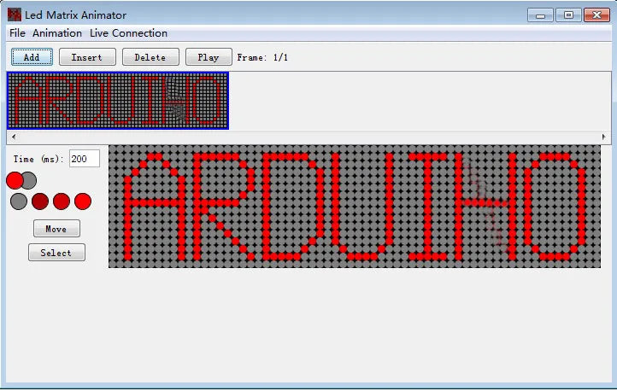Pick the medium red palette swatch
The width and height of the screenshot is (617, 391).
(62, 201)
